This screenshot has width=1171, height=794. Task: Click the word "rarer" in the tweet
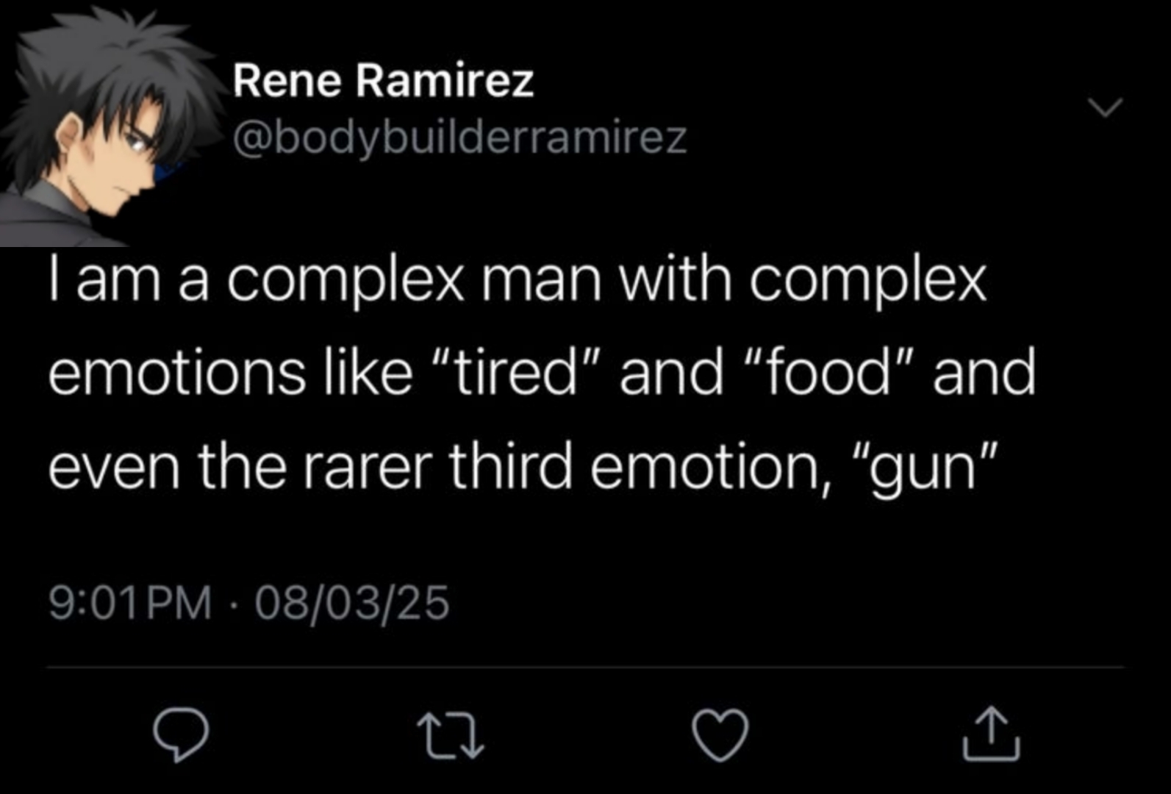point(365,467)
